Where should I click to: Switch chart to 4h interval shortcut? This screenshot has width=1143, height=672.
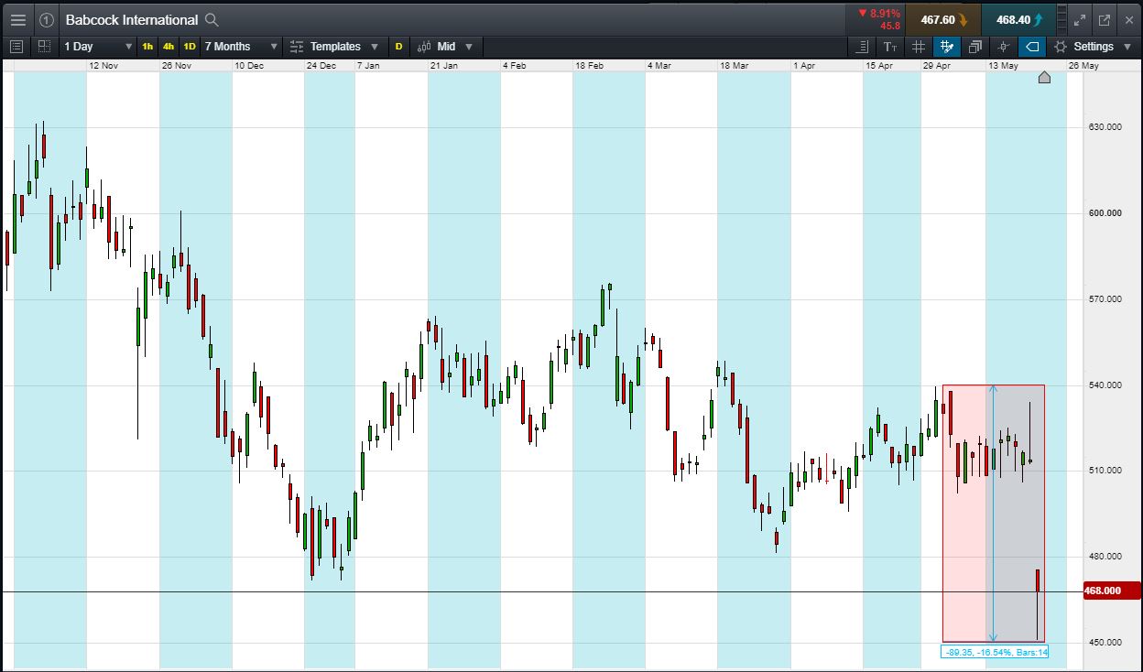169,46
